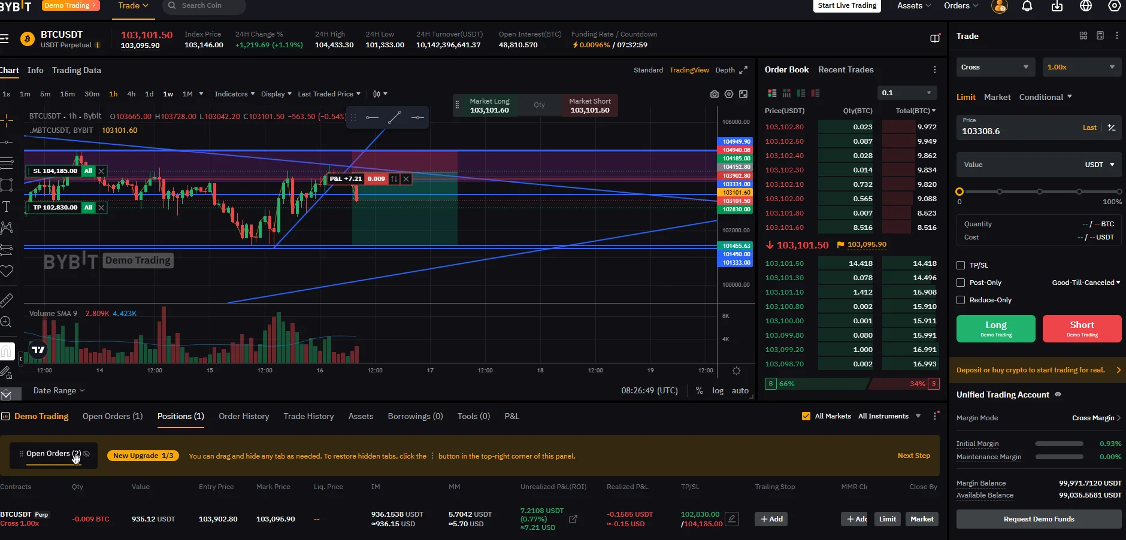Viewport: 1126px width, 540px height.
Task: Enable the TP/SL checkbox
Action: (x=961, y=265)
